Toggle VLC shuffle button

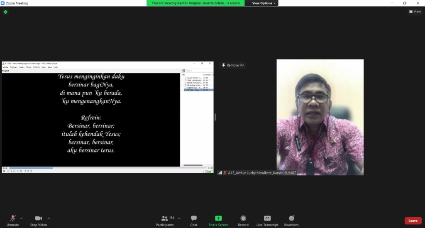coord(31,171)
